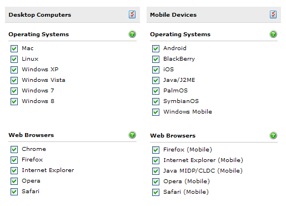The image size is (286, 206).
Task: Uncheck the BlackBerry checkbox
Action: (x=155, y=59)
